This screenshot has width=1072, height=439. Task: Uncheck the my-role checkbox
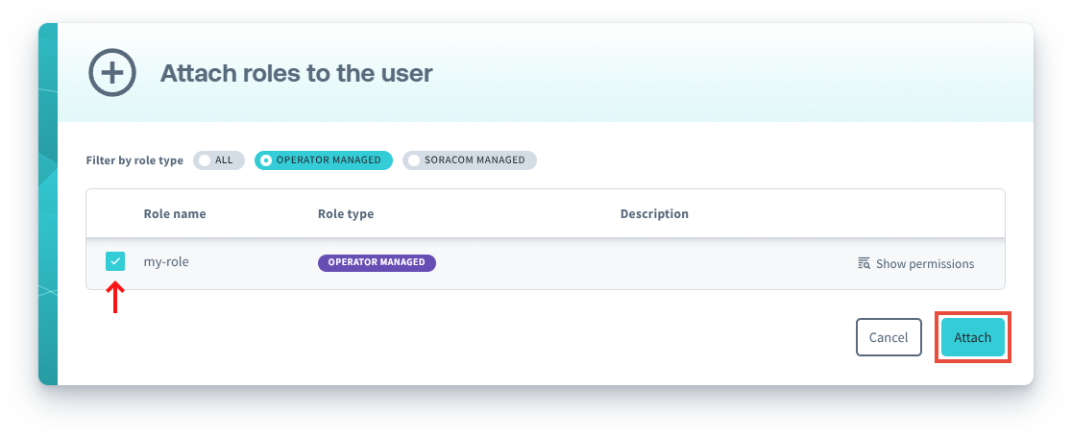pyautogui.click(x=115, y=261)
